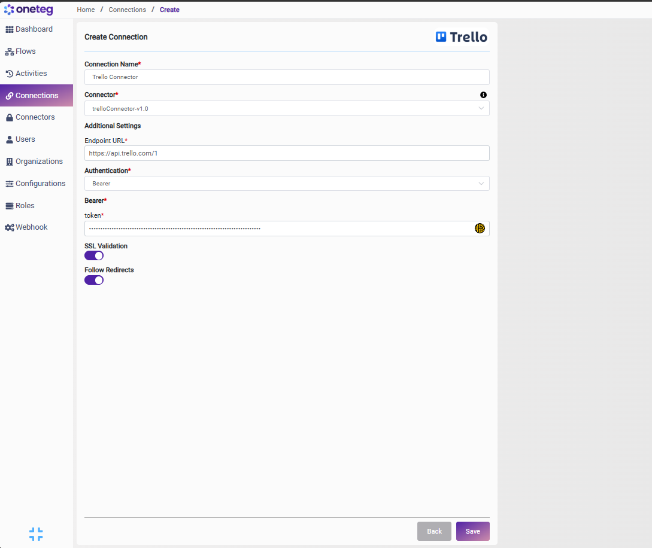
Task: Toggle the SSL Validation switch
Action: point(94,255)
